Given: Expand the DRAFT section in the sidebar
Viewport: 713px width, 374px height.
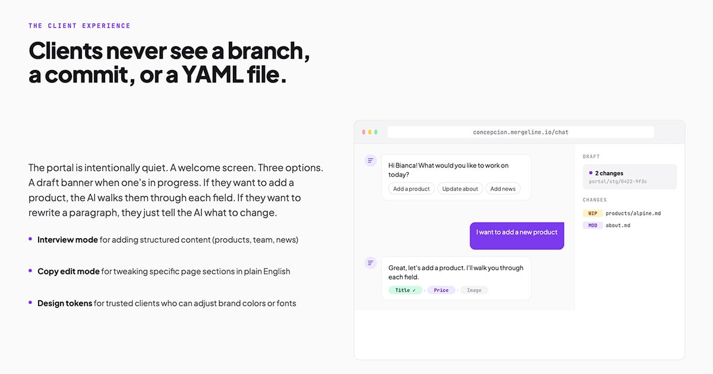Looking at the screenshot, I should (591, 156).
